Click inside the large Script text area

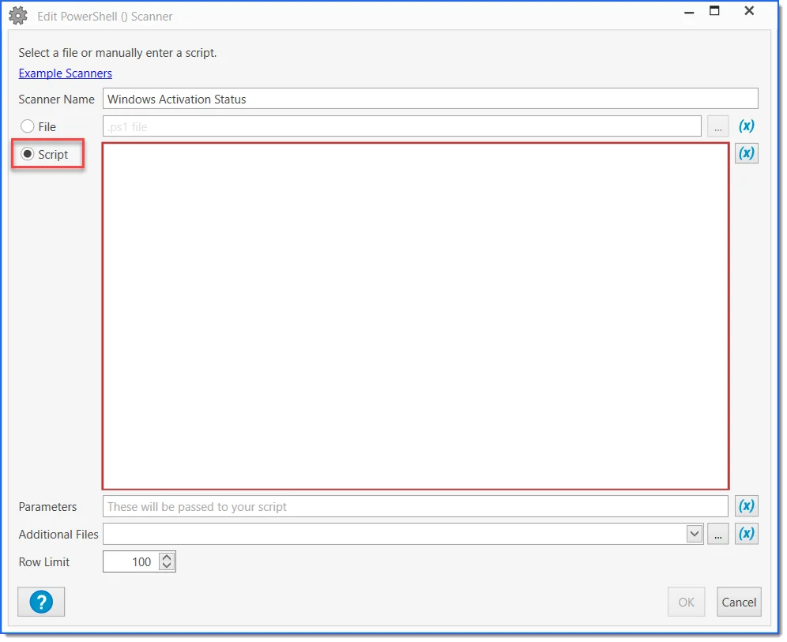click(415, 316)
